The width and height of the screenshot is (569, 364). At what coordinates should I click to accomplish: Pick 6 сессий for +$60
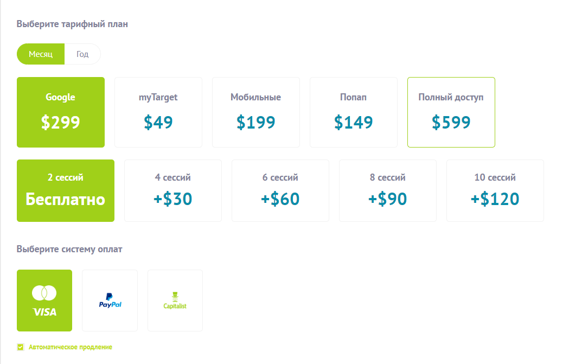coord(280,190)
